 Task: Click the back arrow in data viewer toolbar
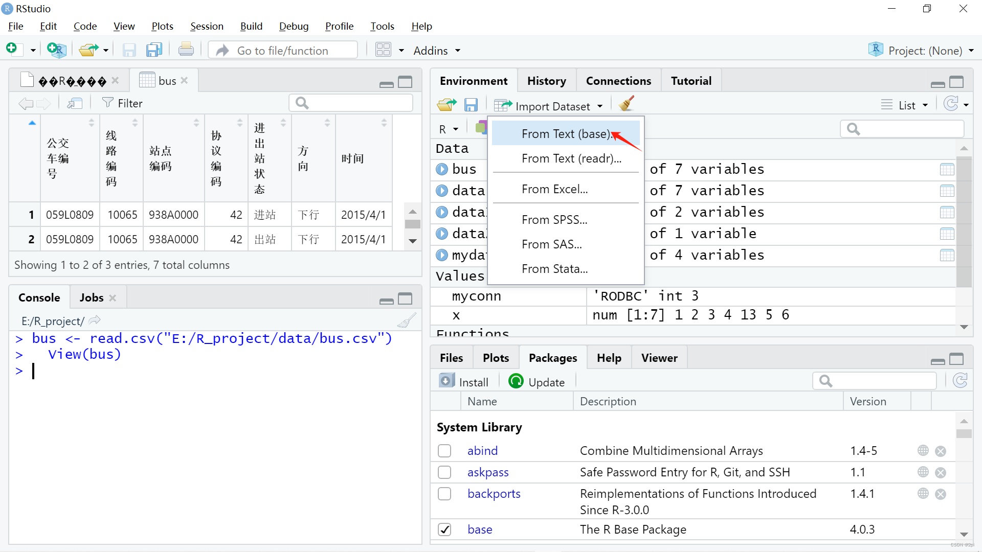[x=26, y=103]
